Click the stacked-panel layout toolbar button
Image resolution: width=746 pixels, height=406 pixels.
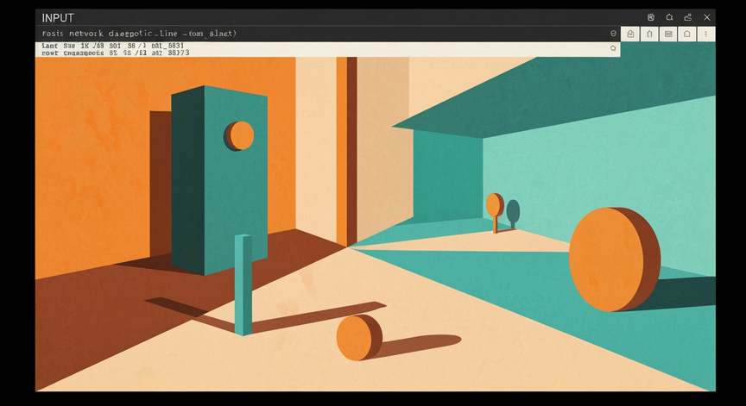pos(668,34)
